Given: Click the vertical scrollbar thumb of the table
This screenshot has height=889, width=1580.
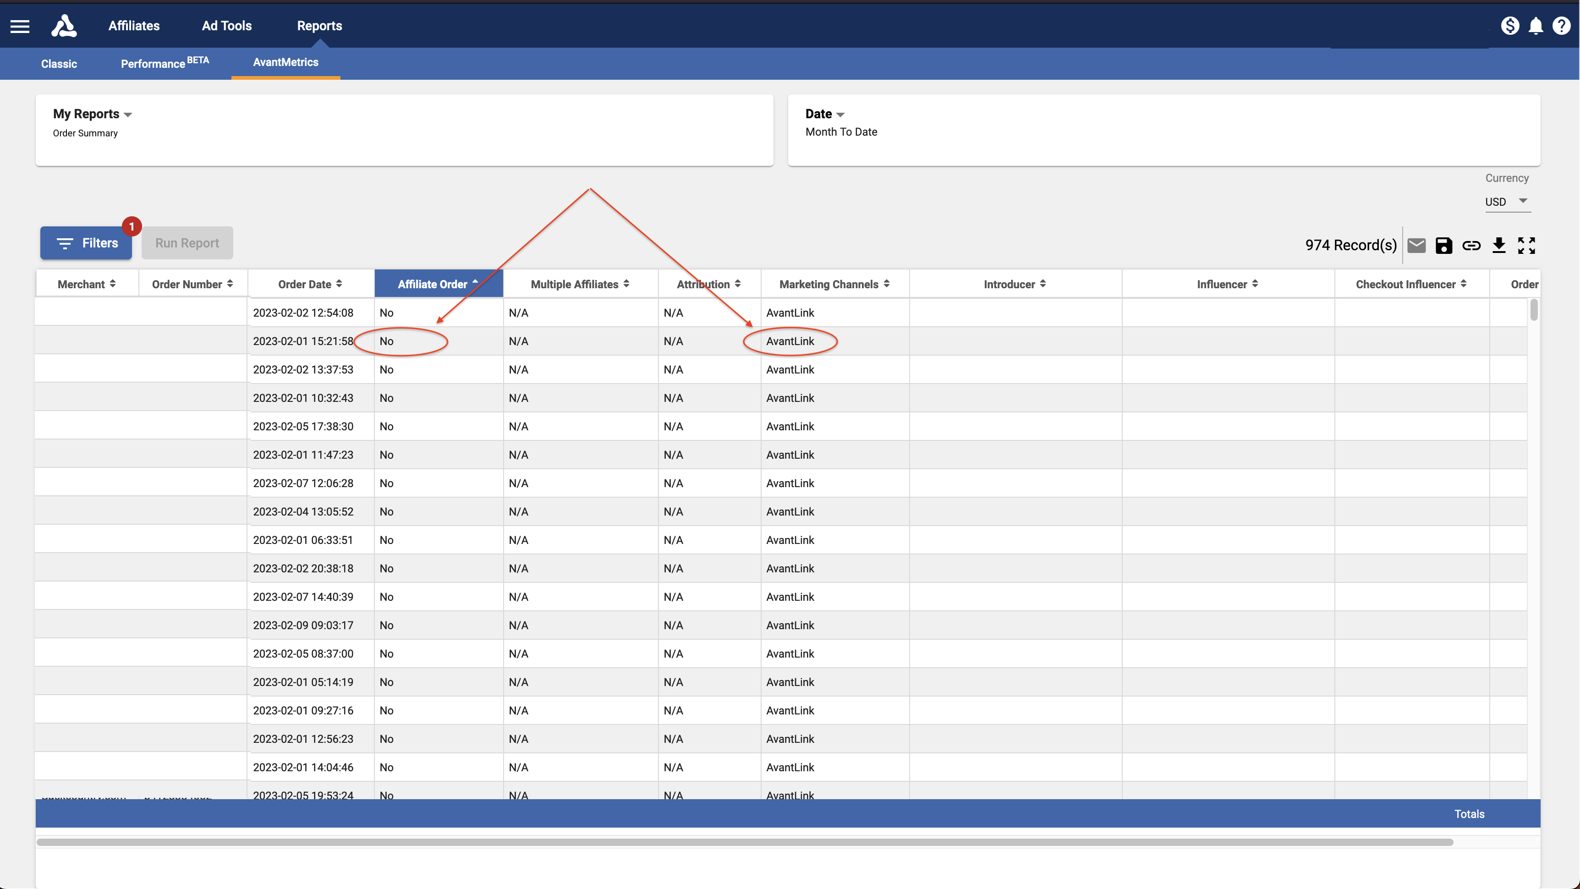Looking at the screenshot, I should click(1534, 310).
